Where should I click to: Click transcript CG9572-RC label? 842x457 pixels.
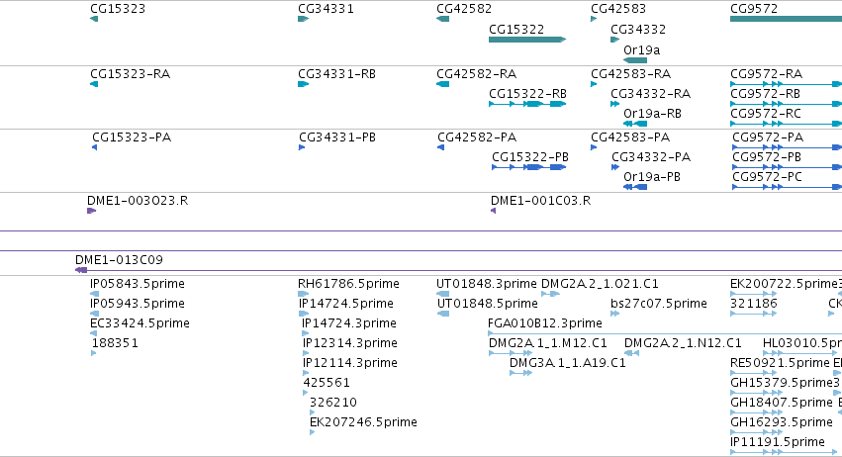tap(766, 114)
